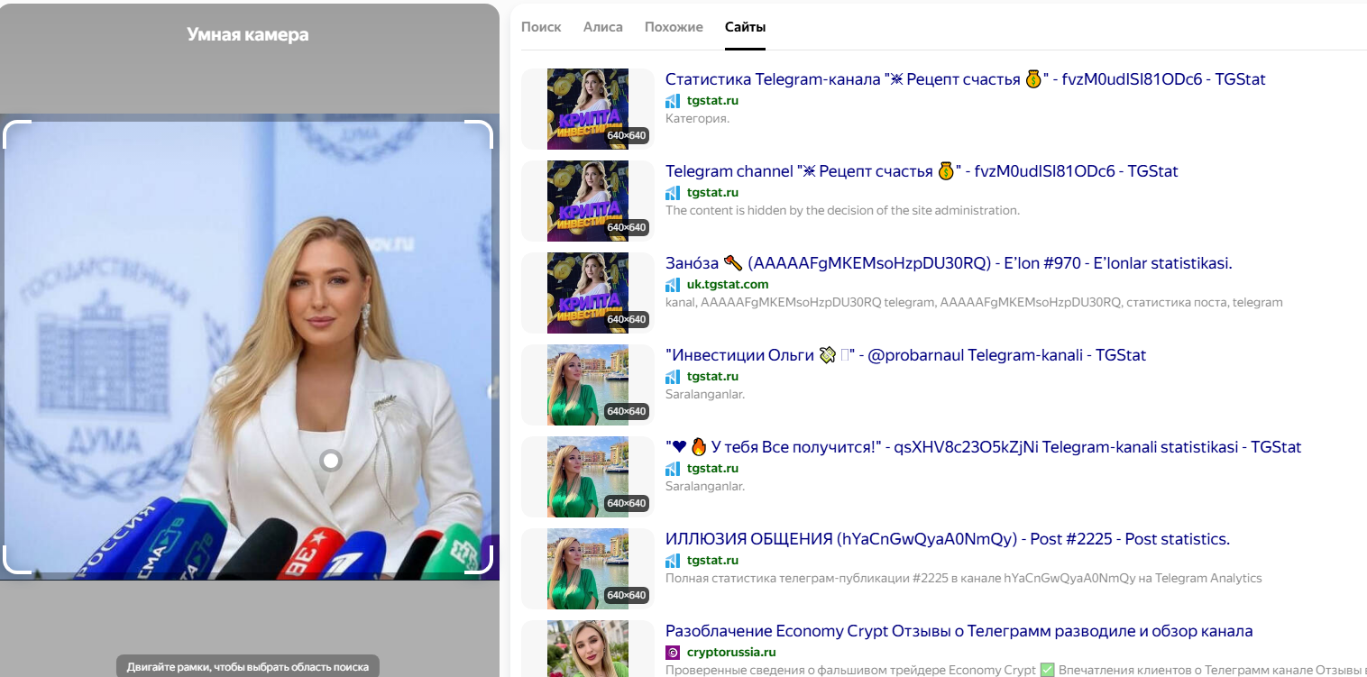Click the TGStat favicon beside the first result
This screenshot has height=677, width=1367.
[673, 100]
